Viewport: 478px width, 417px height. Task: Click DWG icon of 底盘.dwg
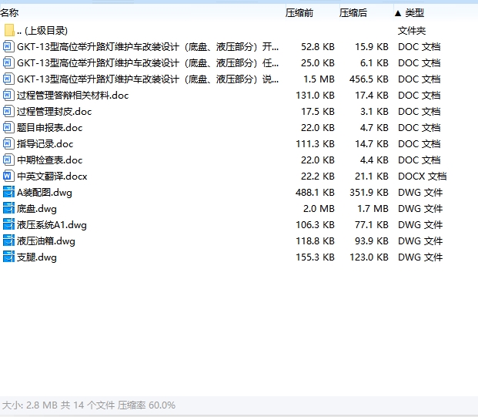pos(8,208)
